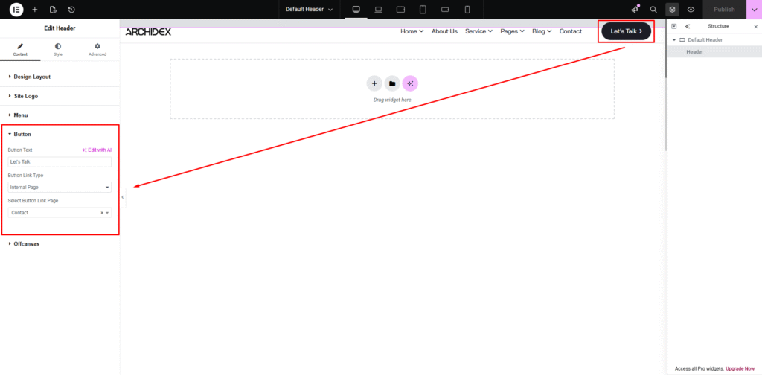Clear Contact selection with the x
This screenshot has width=762, height=375.
click(x=102, y=213)
